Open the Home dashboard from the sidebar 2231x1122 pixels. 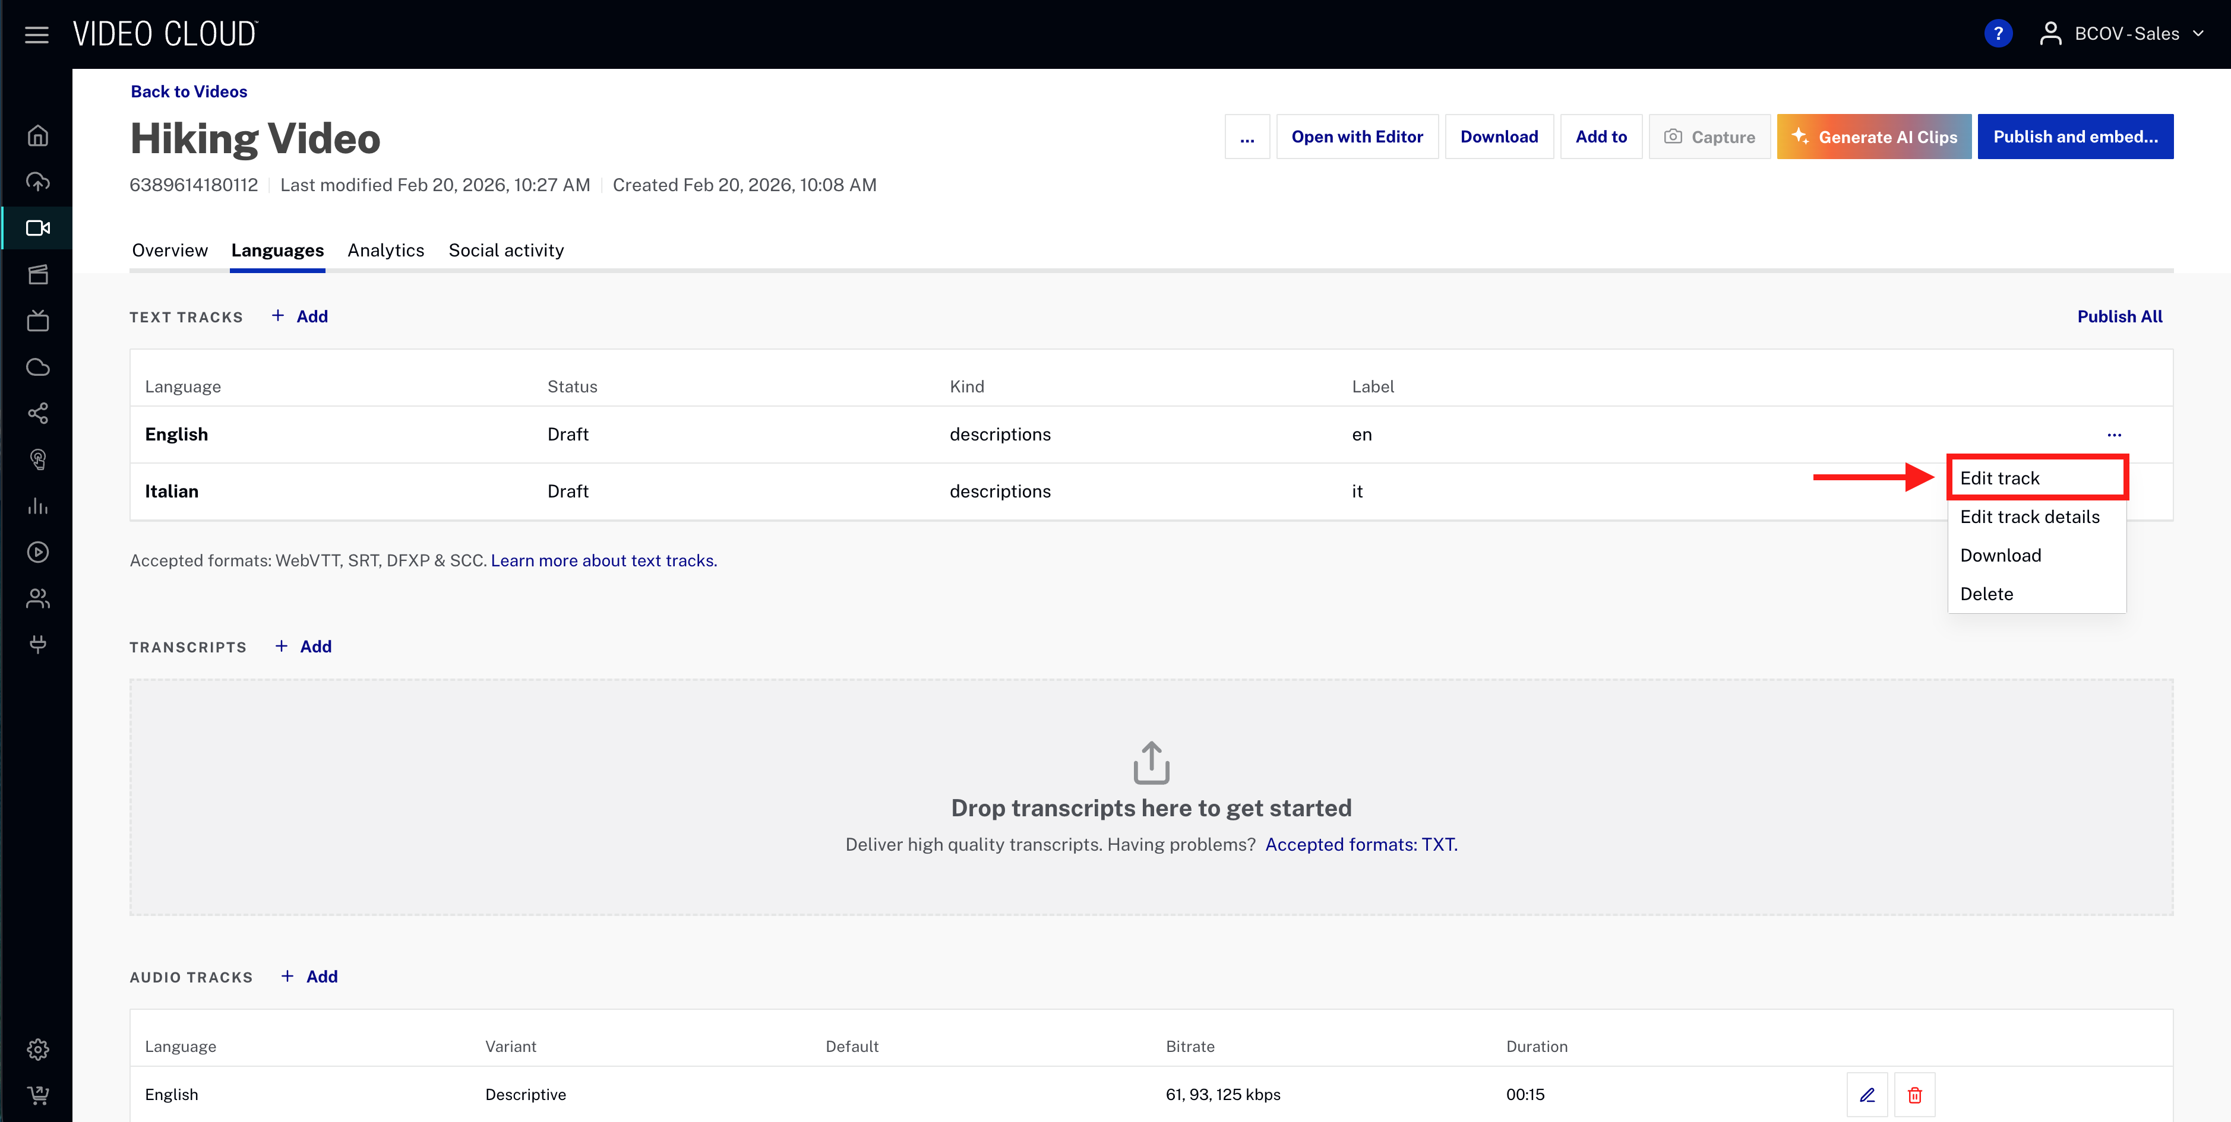[38, 135]
